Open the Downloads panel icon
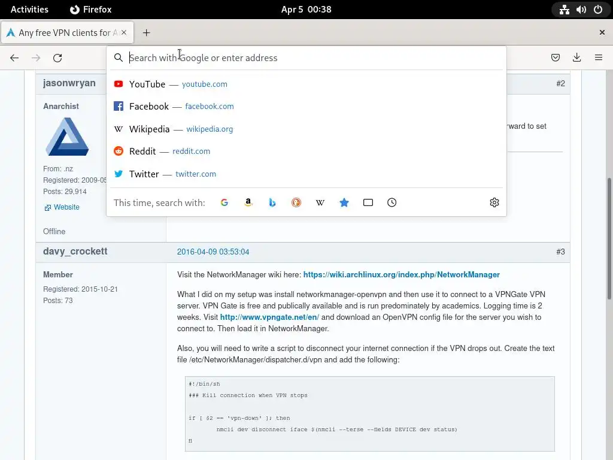 point(576,58)
